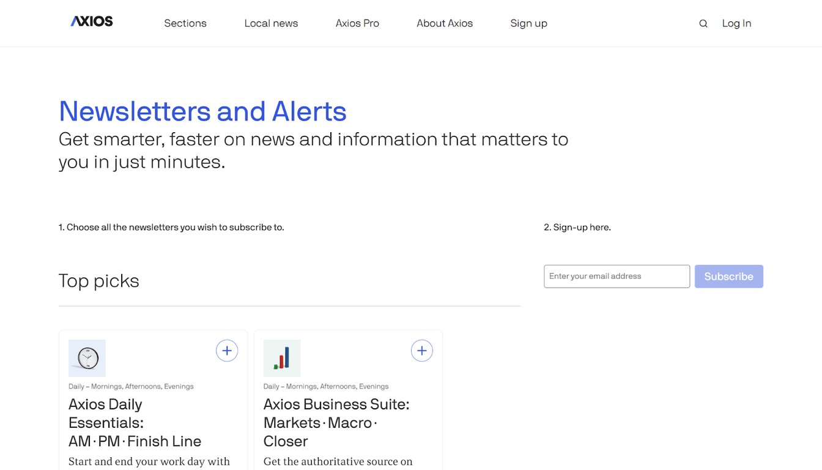822x470 pixels.
Task: Select Axios Pro in the navigation
Action: 357,23
